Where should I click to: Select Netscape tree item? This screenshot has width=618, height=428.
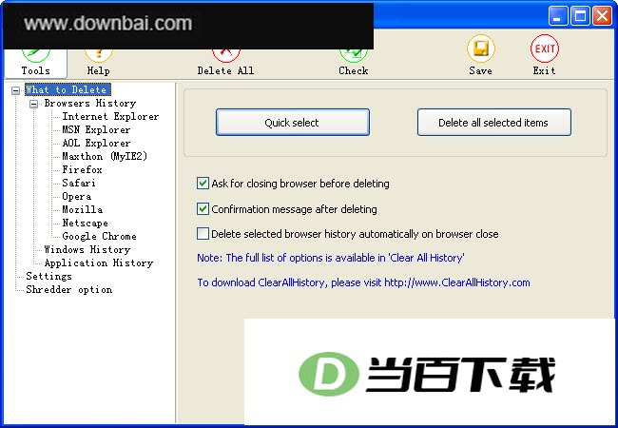(86, 224)
